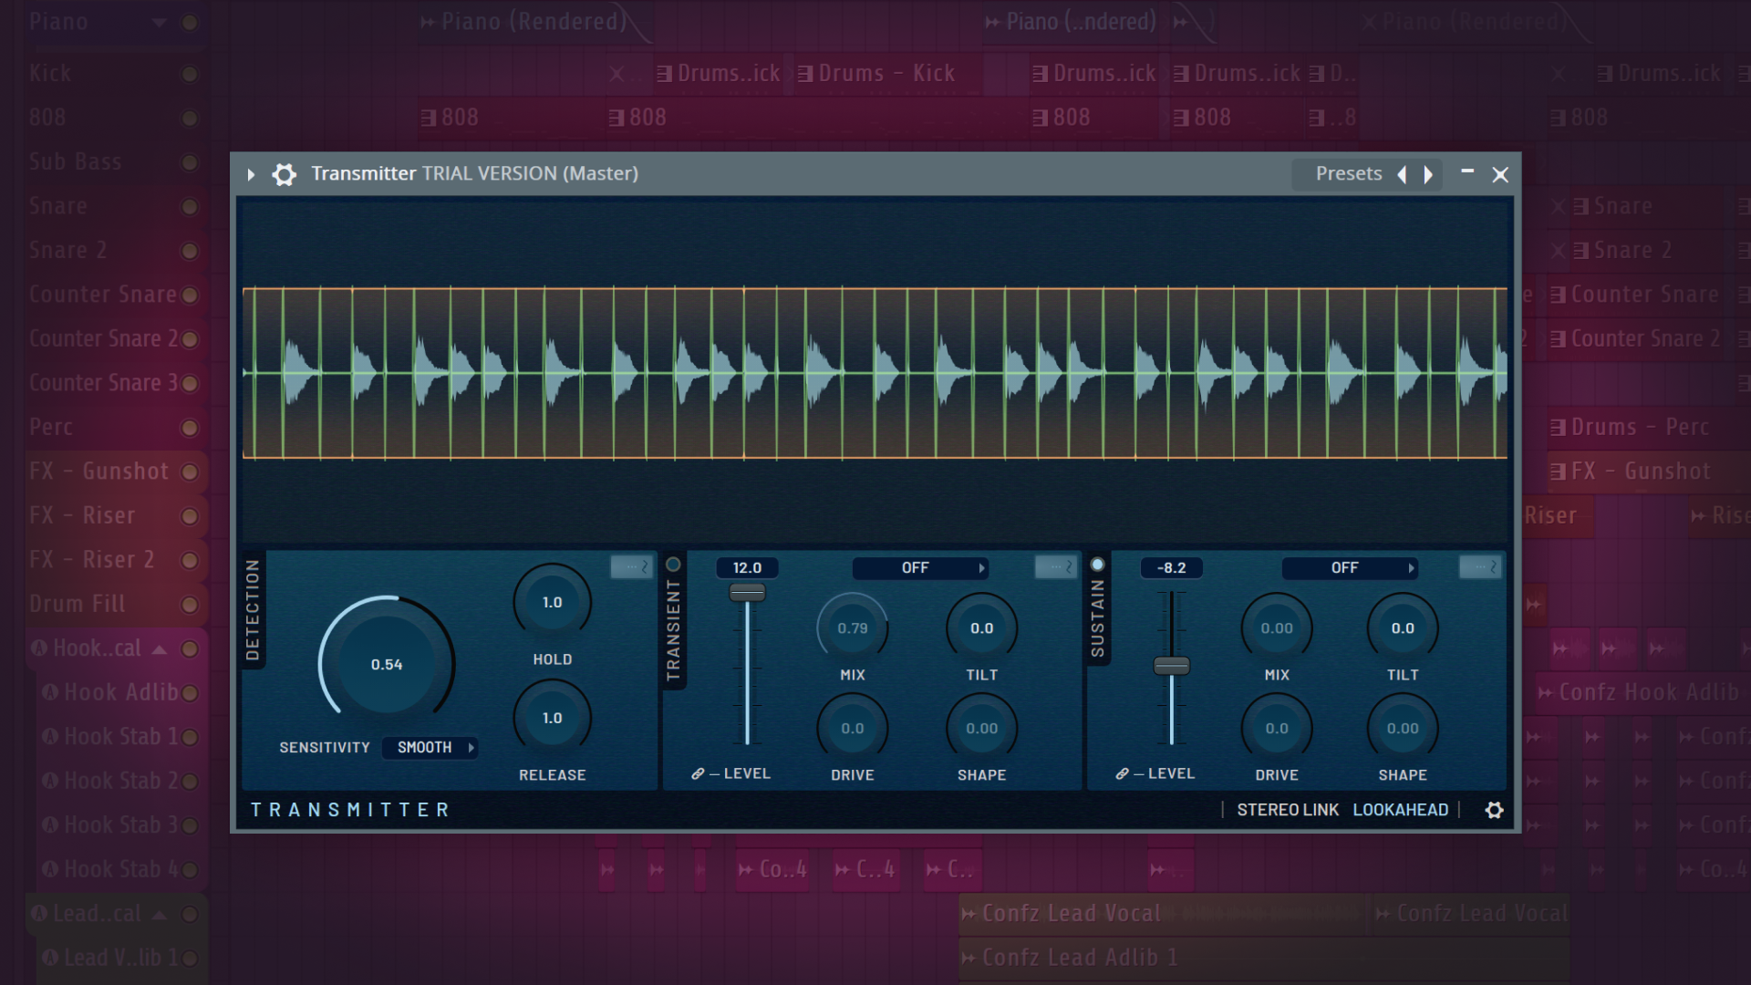Click the Transient Tilt knob
This screenshot has width=1751, height=985.
point(982,628)
